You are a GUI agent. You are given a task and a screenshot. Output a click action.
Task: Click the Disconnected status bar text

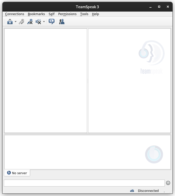pyautogui.click(x=148, y=191)
